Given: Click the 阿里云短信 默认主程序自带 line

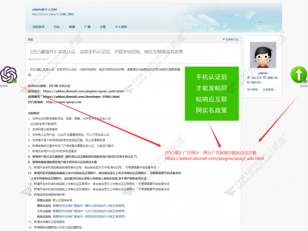Looking at the screenshot, I should pyautogui.click(x=54, y=200).
